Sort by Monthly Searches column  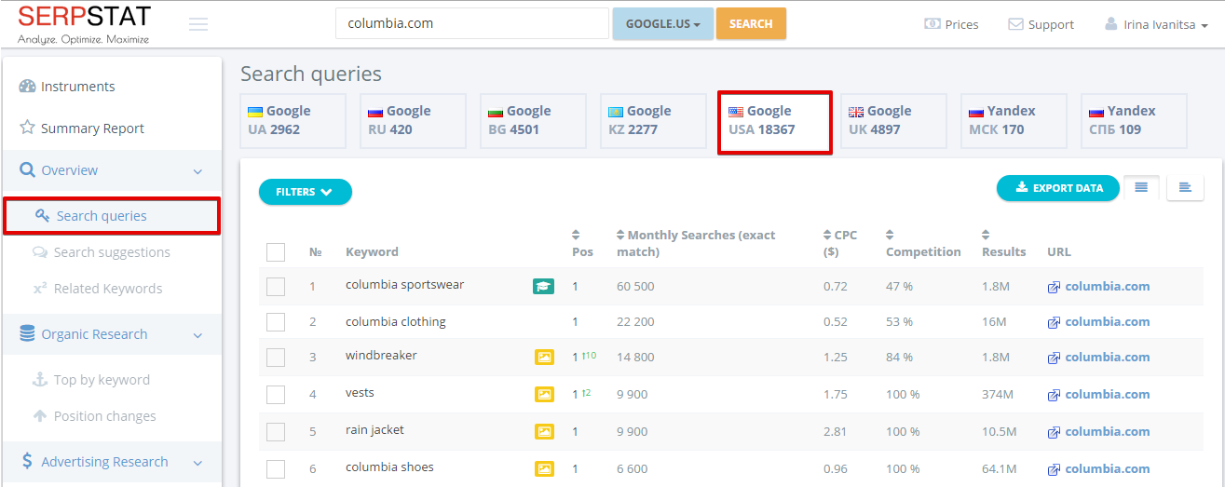click(696, 244)
